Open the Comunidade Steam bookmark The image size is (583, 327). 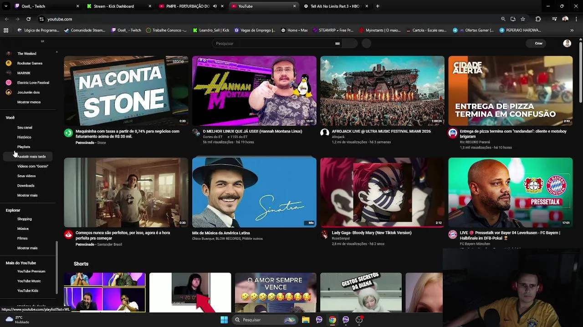85,30
